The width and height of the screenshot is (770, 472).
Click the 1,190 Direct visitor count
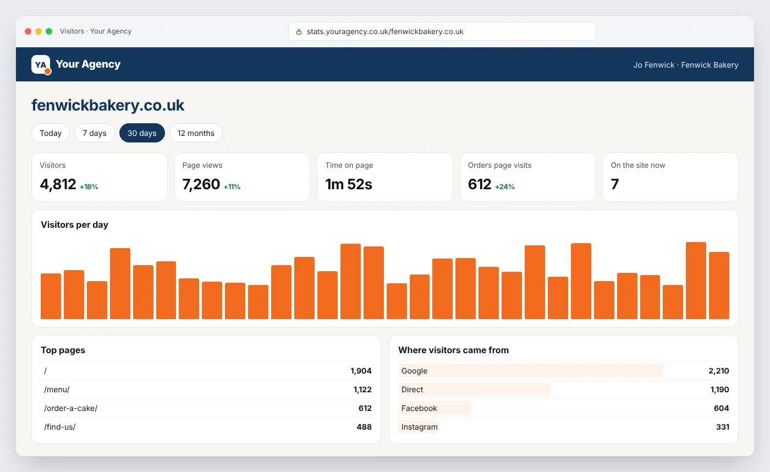pos(719,389)
